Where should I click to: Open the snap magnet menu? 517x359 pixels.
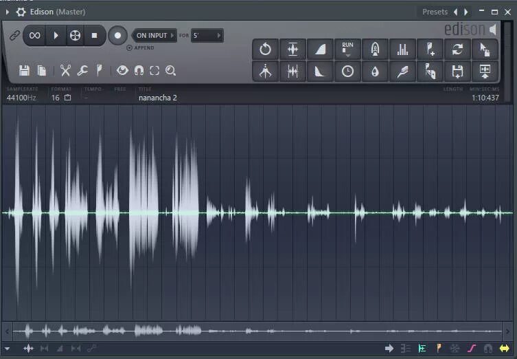(x=139, y=70)
